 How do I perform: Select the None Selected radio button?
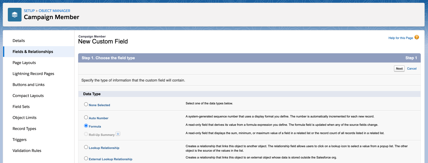[86, 104]
